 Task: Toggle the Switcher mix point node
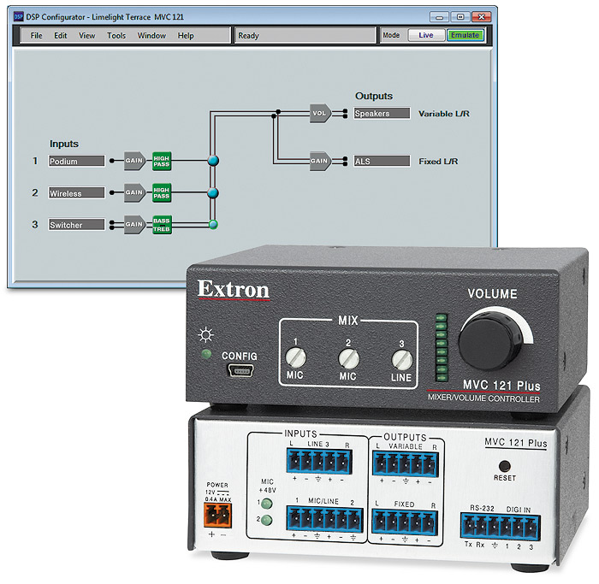(213, 225)
